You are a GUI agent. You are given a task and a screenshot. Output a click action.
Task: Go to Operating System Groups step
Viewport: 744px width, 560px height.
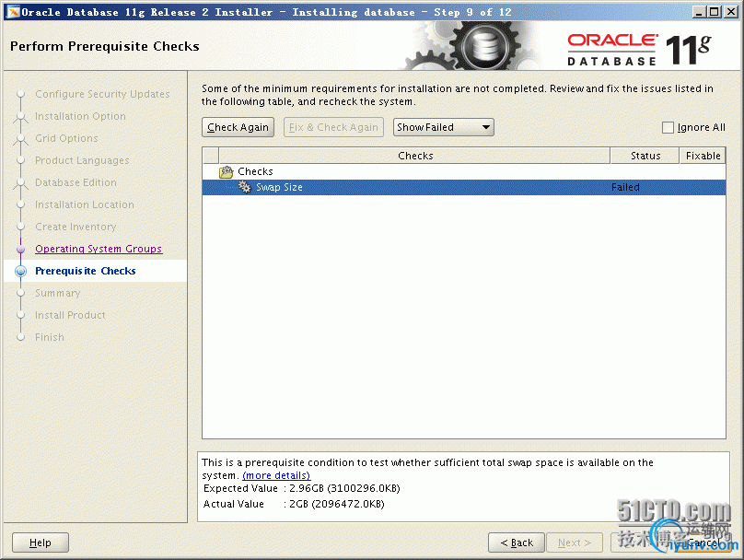(x=99, y=249)
